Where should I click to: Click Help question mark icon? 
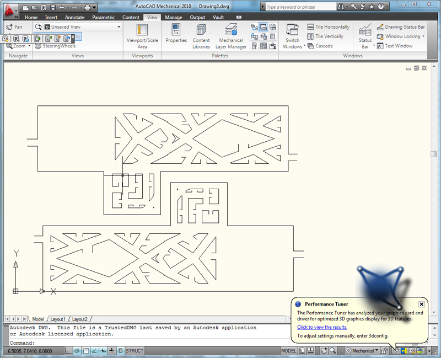(381, 7)
